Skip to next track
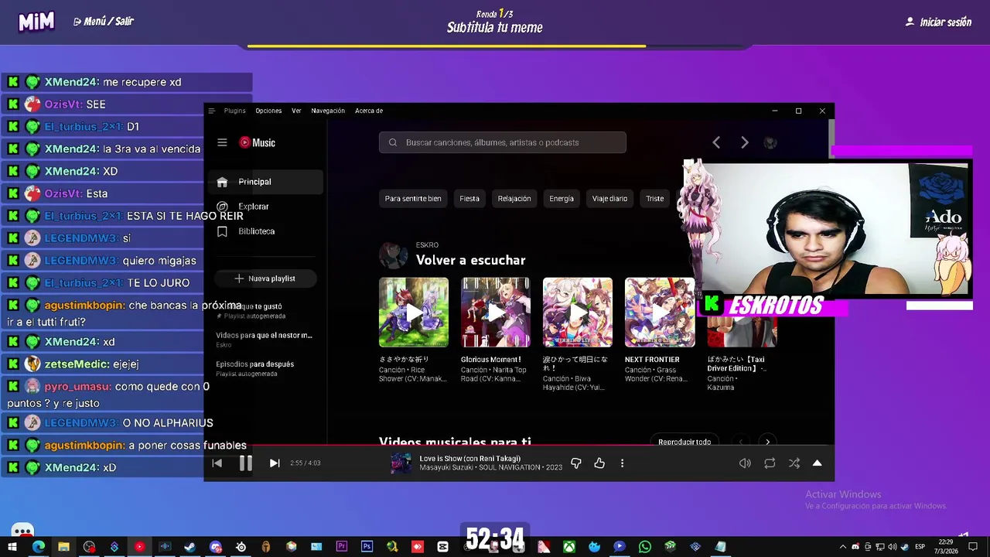Screen dimensions: 990x557 275,463
